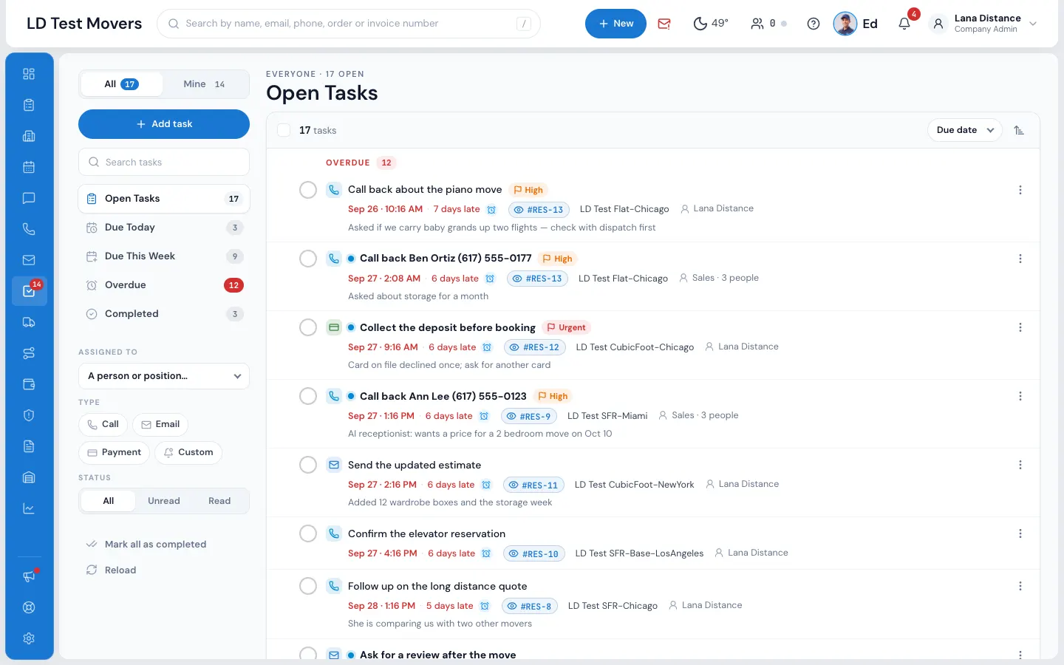Open the announcements megaphone sidebar icon
Viewport: 1064px width, 665px height.
[29, 576]
